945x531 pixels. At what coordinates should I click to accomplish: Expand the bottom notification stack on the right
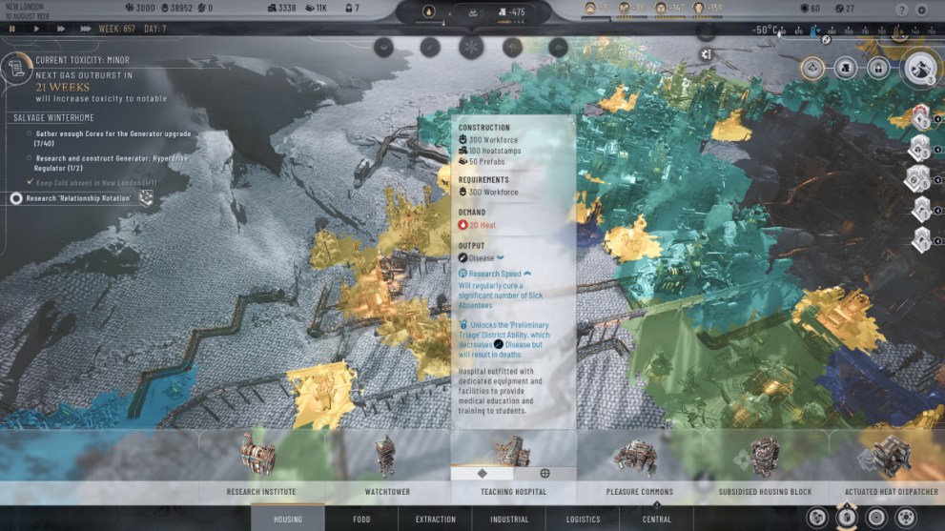point(919,239)
